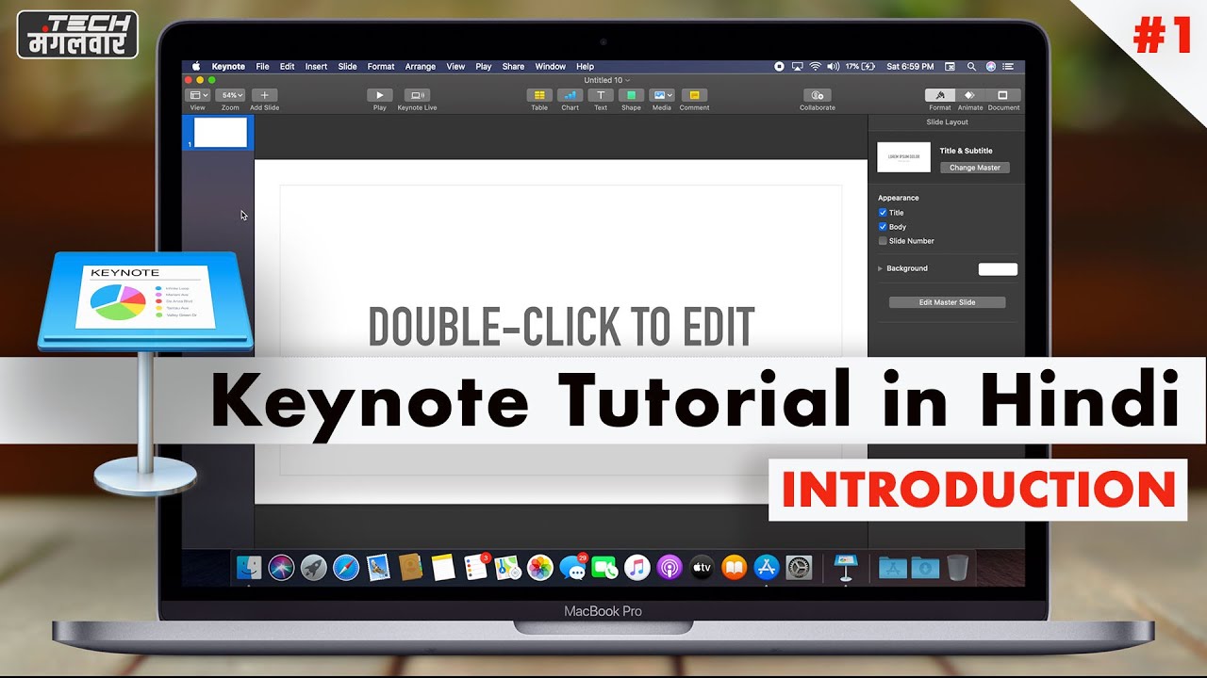Add a new slide with the plus button
This screenshot has height=678, width=1207.
[264, 95]
